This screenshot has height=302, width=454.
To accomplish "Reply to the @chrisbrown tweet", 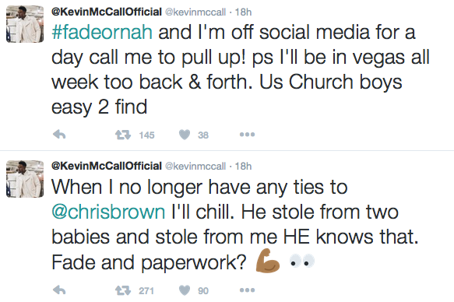I will point(59,290).
